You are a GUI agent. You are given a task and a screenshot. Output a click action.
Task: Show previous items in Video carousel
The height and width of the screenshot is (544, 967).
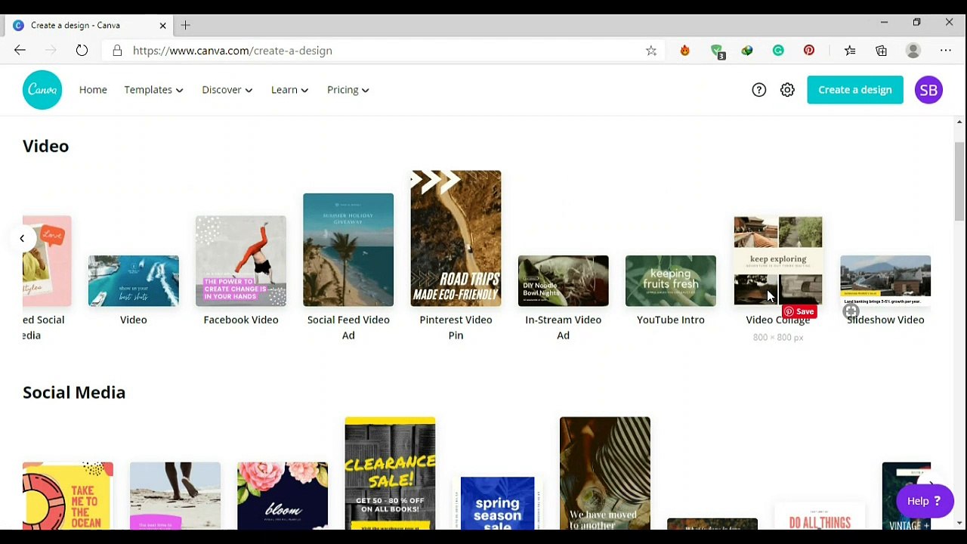(22, 239)
